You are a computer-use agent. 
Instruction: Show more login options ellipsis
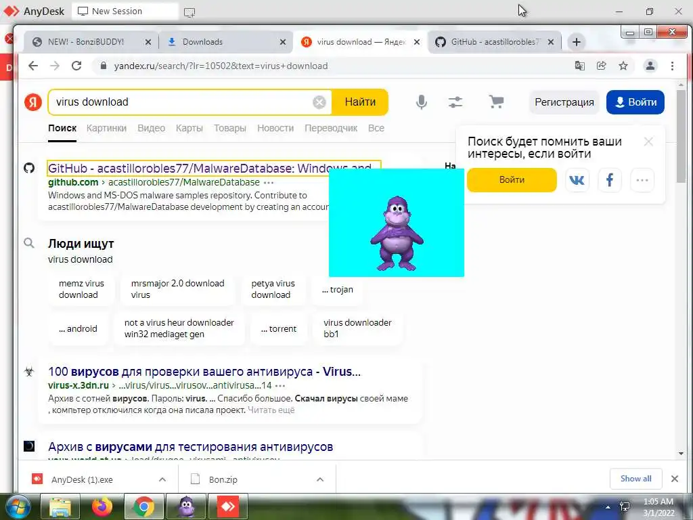coord(642,180)
